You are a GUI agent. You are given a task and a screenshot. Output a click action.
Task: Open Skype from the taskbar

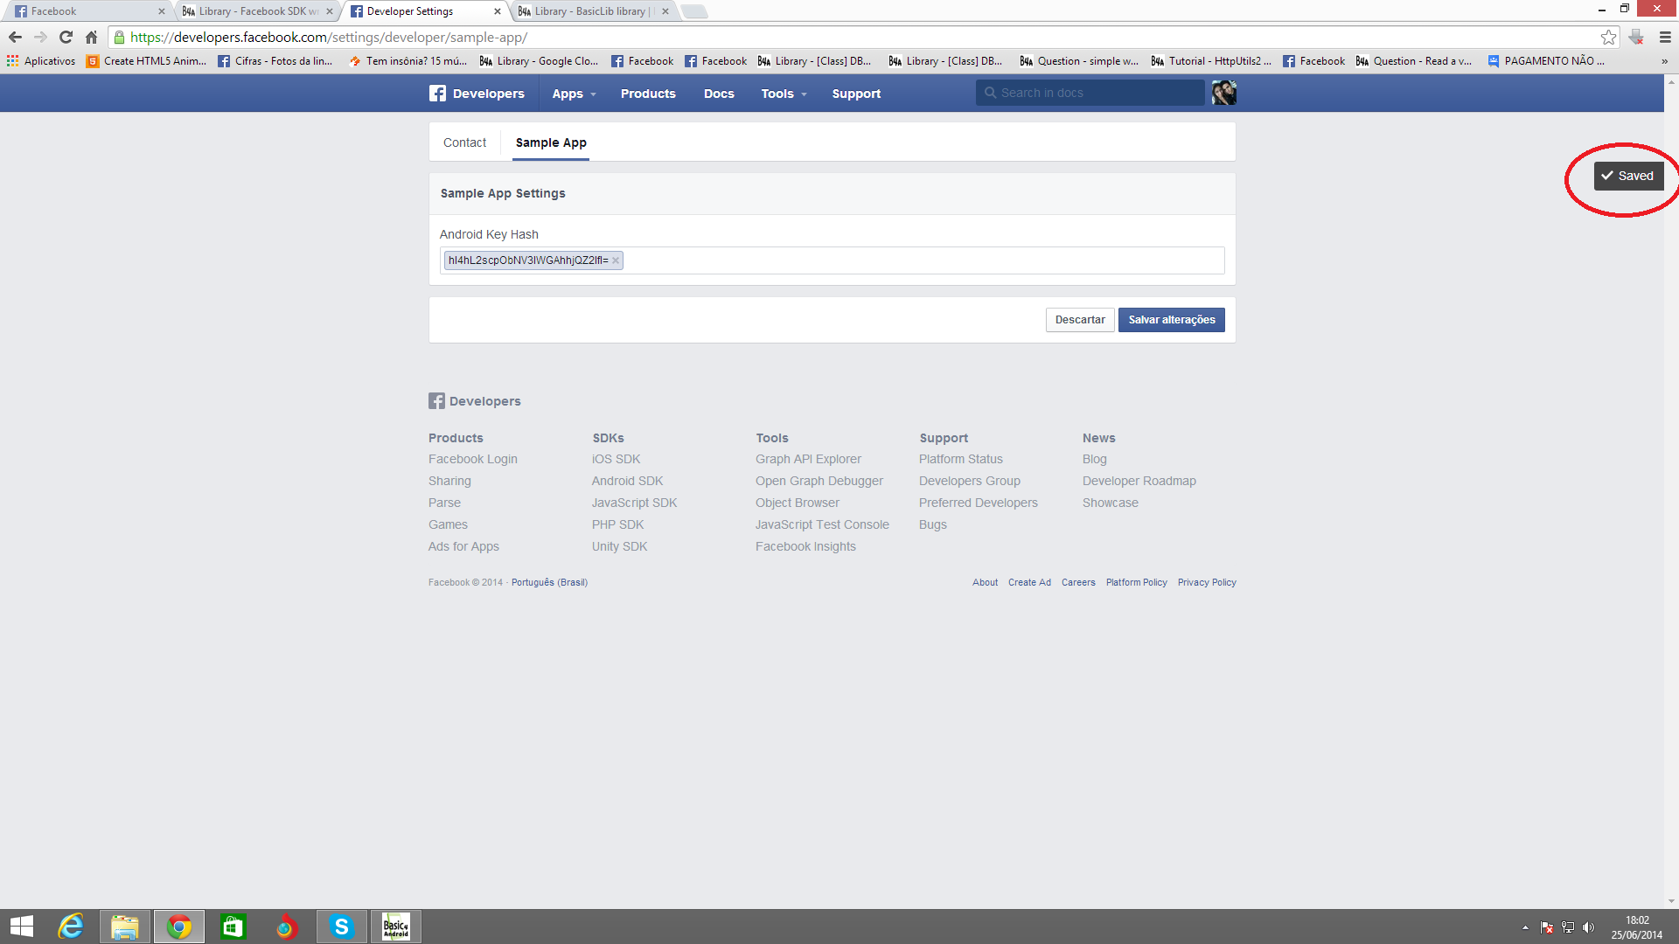point(341,927)
